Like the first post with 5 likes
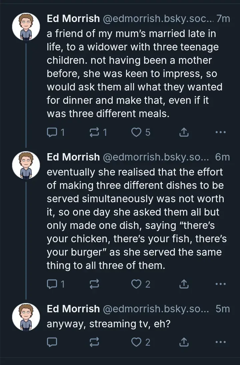 click(136, 133)
